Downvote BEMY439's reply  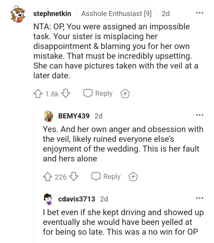(74, 177)
